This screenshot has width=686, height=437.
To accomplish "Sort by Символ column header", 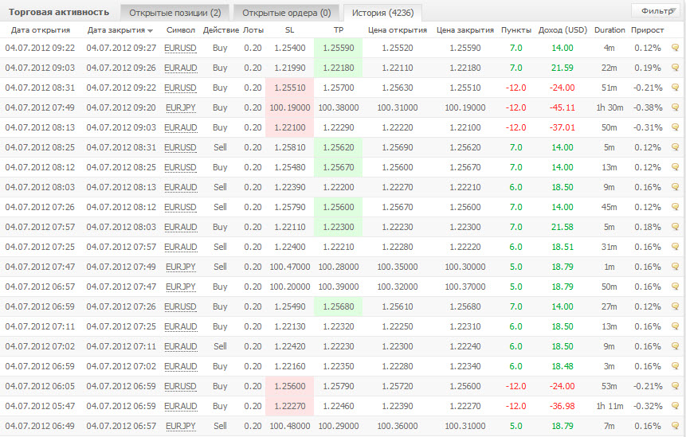I will (181, 30).
